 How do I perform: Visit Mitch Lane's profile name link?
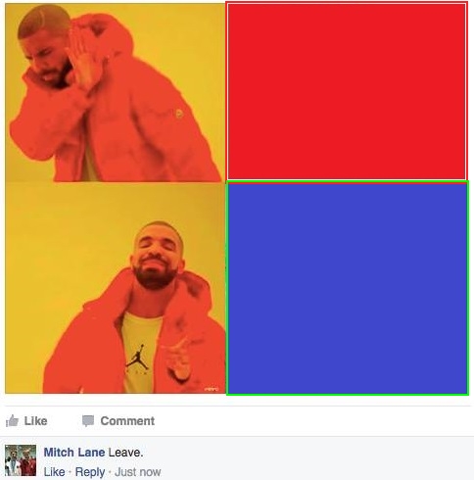(74, 453)
